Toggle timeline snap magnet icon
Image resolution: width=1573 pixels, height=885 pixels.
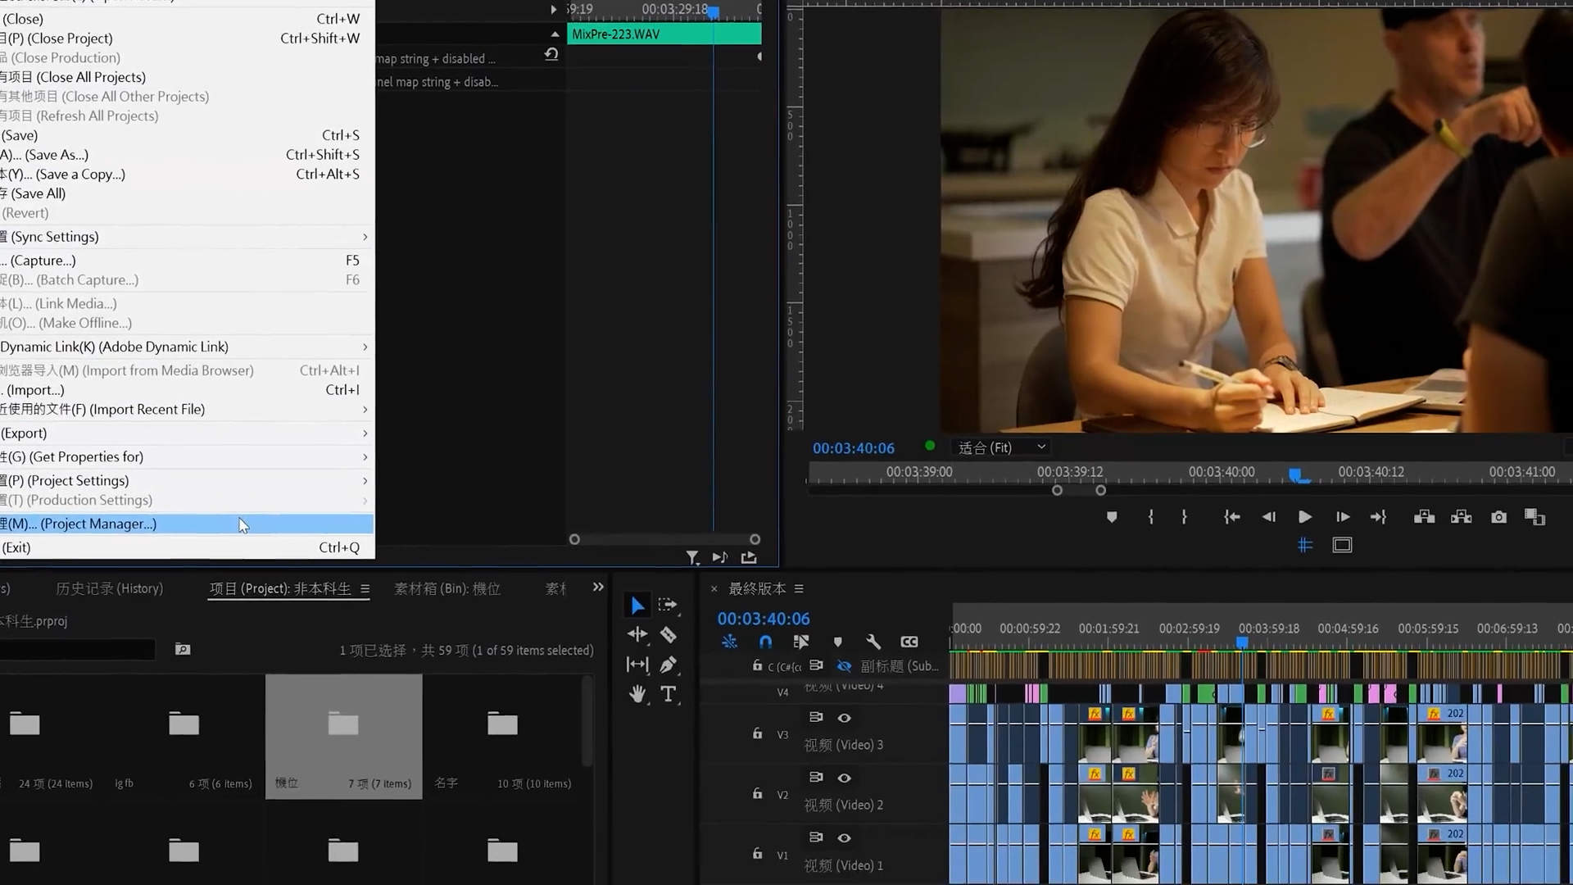coord(765,642)
